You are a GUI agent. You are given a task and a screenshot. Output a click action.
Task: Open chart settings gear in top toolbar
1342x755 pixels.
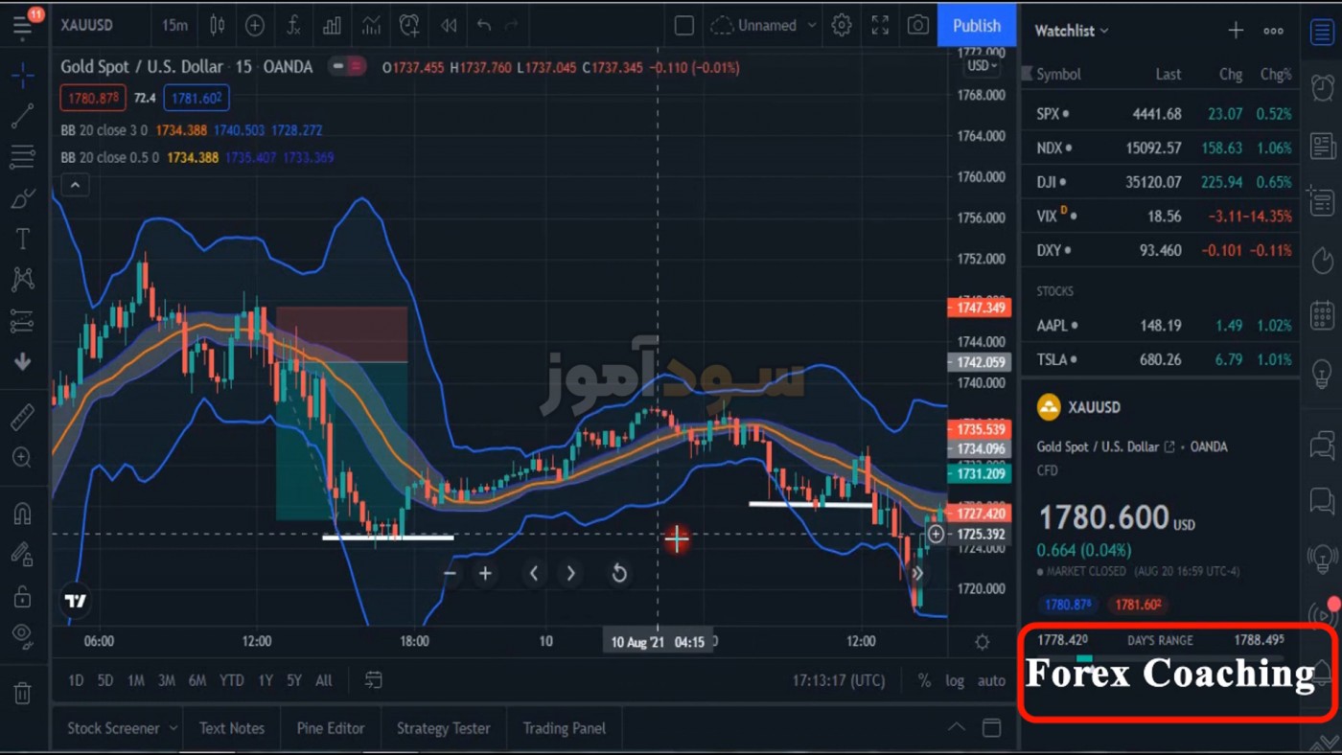click(x=842, y=26)
